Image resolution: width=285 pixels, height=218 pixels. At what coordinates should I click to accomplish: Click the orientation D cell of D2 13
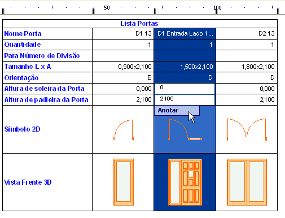click(x=247, y=77)
